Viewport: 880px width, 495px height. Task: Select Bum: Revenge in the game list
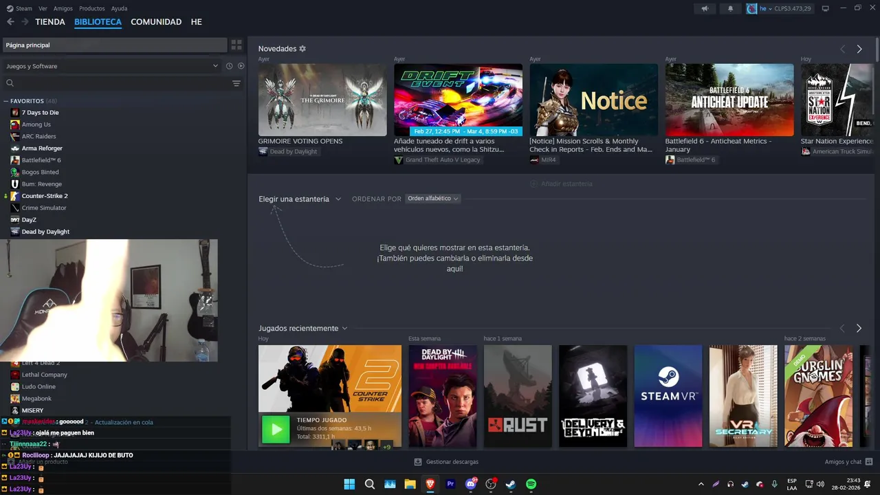pos(41,184)
